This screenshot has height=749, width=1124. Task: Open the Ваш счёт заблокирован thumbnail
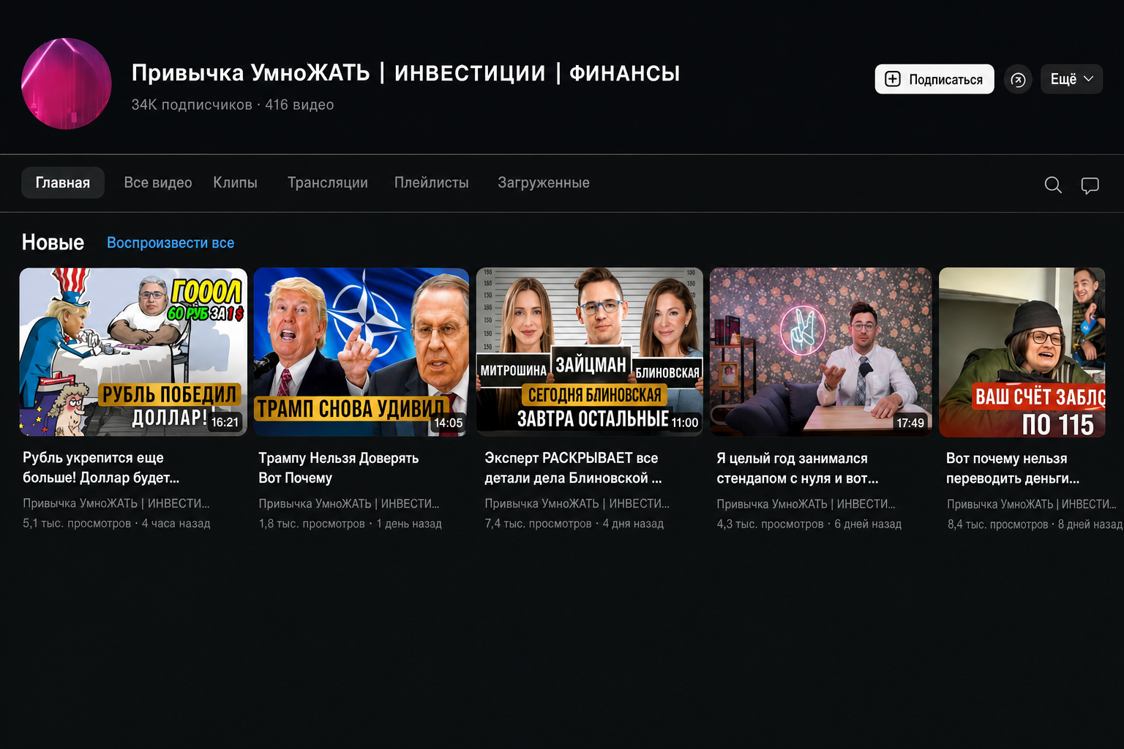pos(1022,352)
